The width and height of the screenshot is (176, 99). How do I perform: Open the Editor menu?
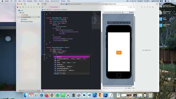[x=35, y=1]
